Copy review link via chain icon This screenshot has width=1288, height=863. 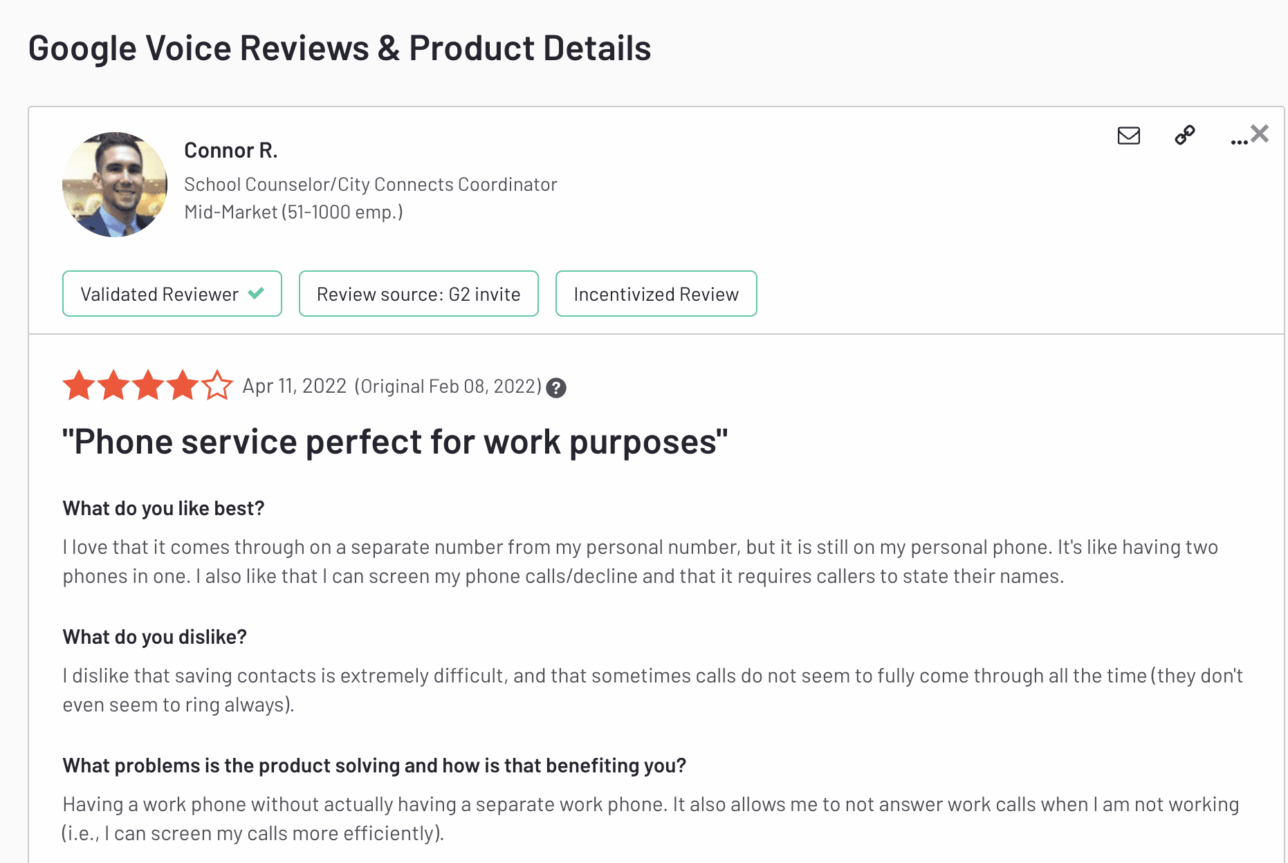click(1184, 135)
